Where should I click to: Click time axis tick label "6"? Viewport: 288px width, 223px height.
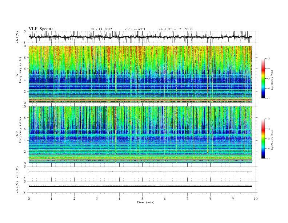[165, 199]
